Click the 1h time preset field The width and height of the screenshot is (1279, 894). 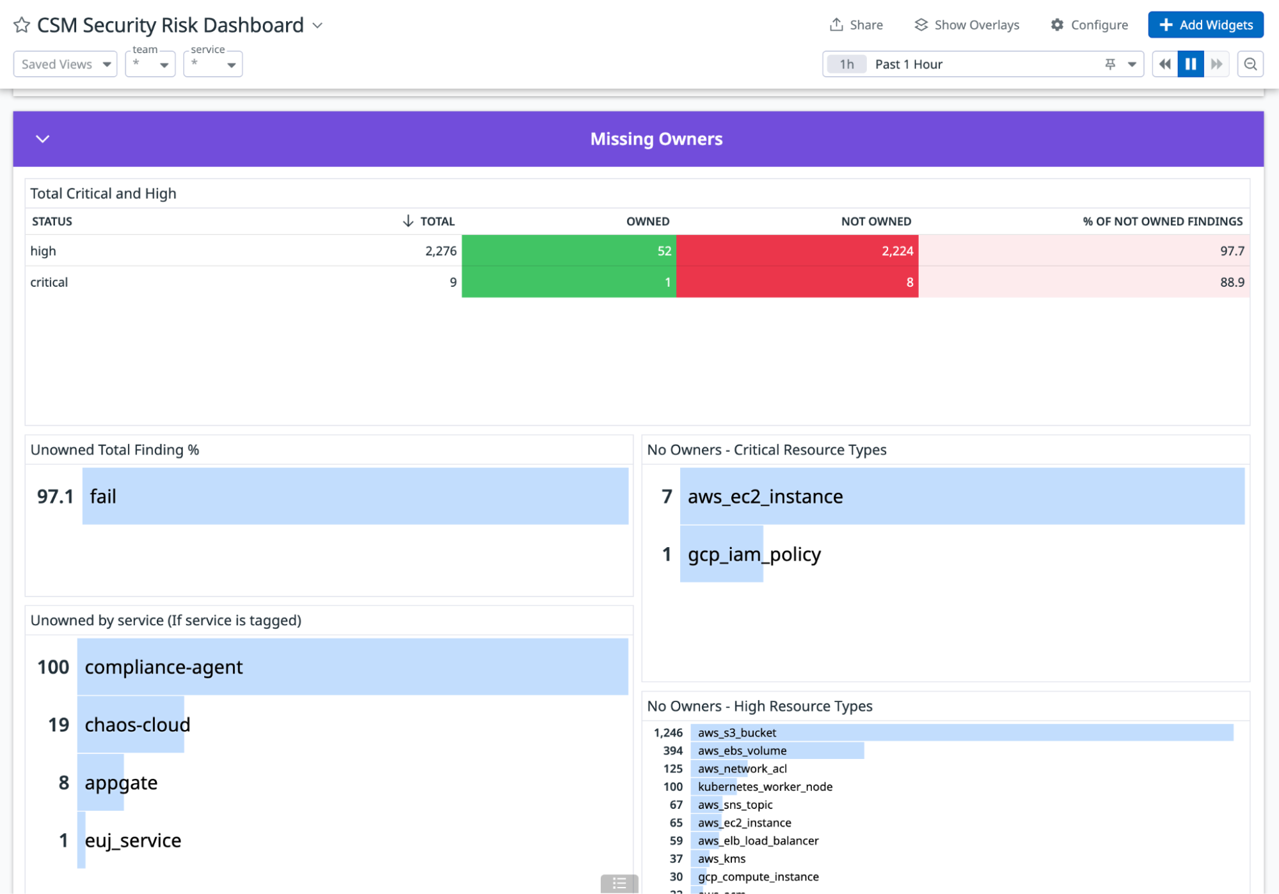pos(846,63)
